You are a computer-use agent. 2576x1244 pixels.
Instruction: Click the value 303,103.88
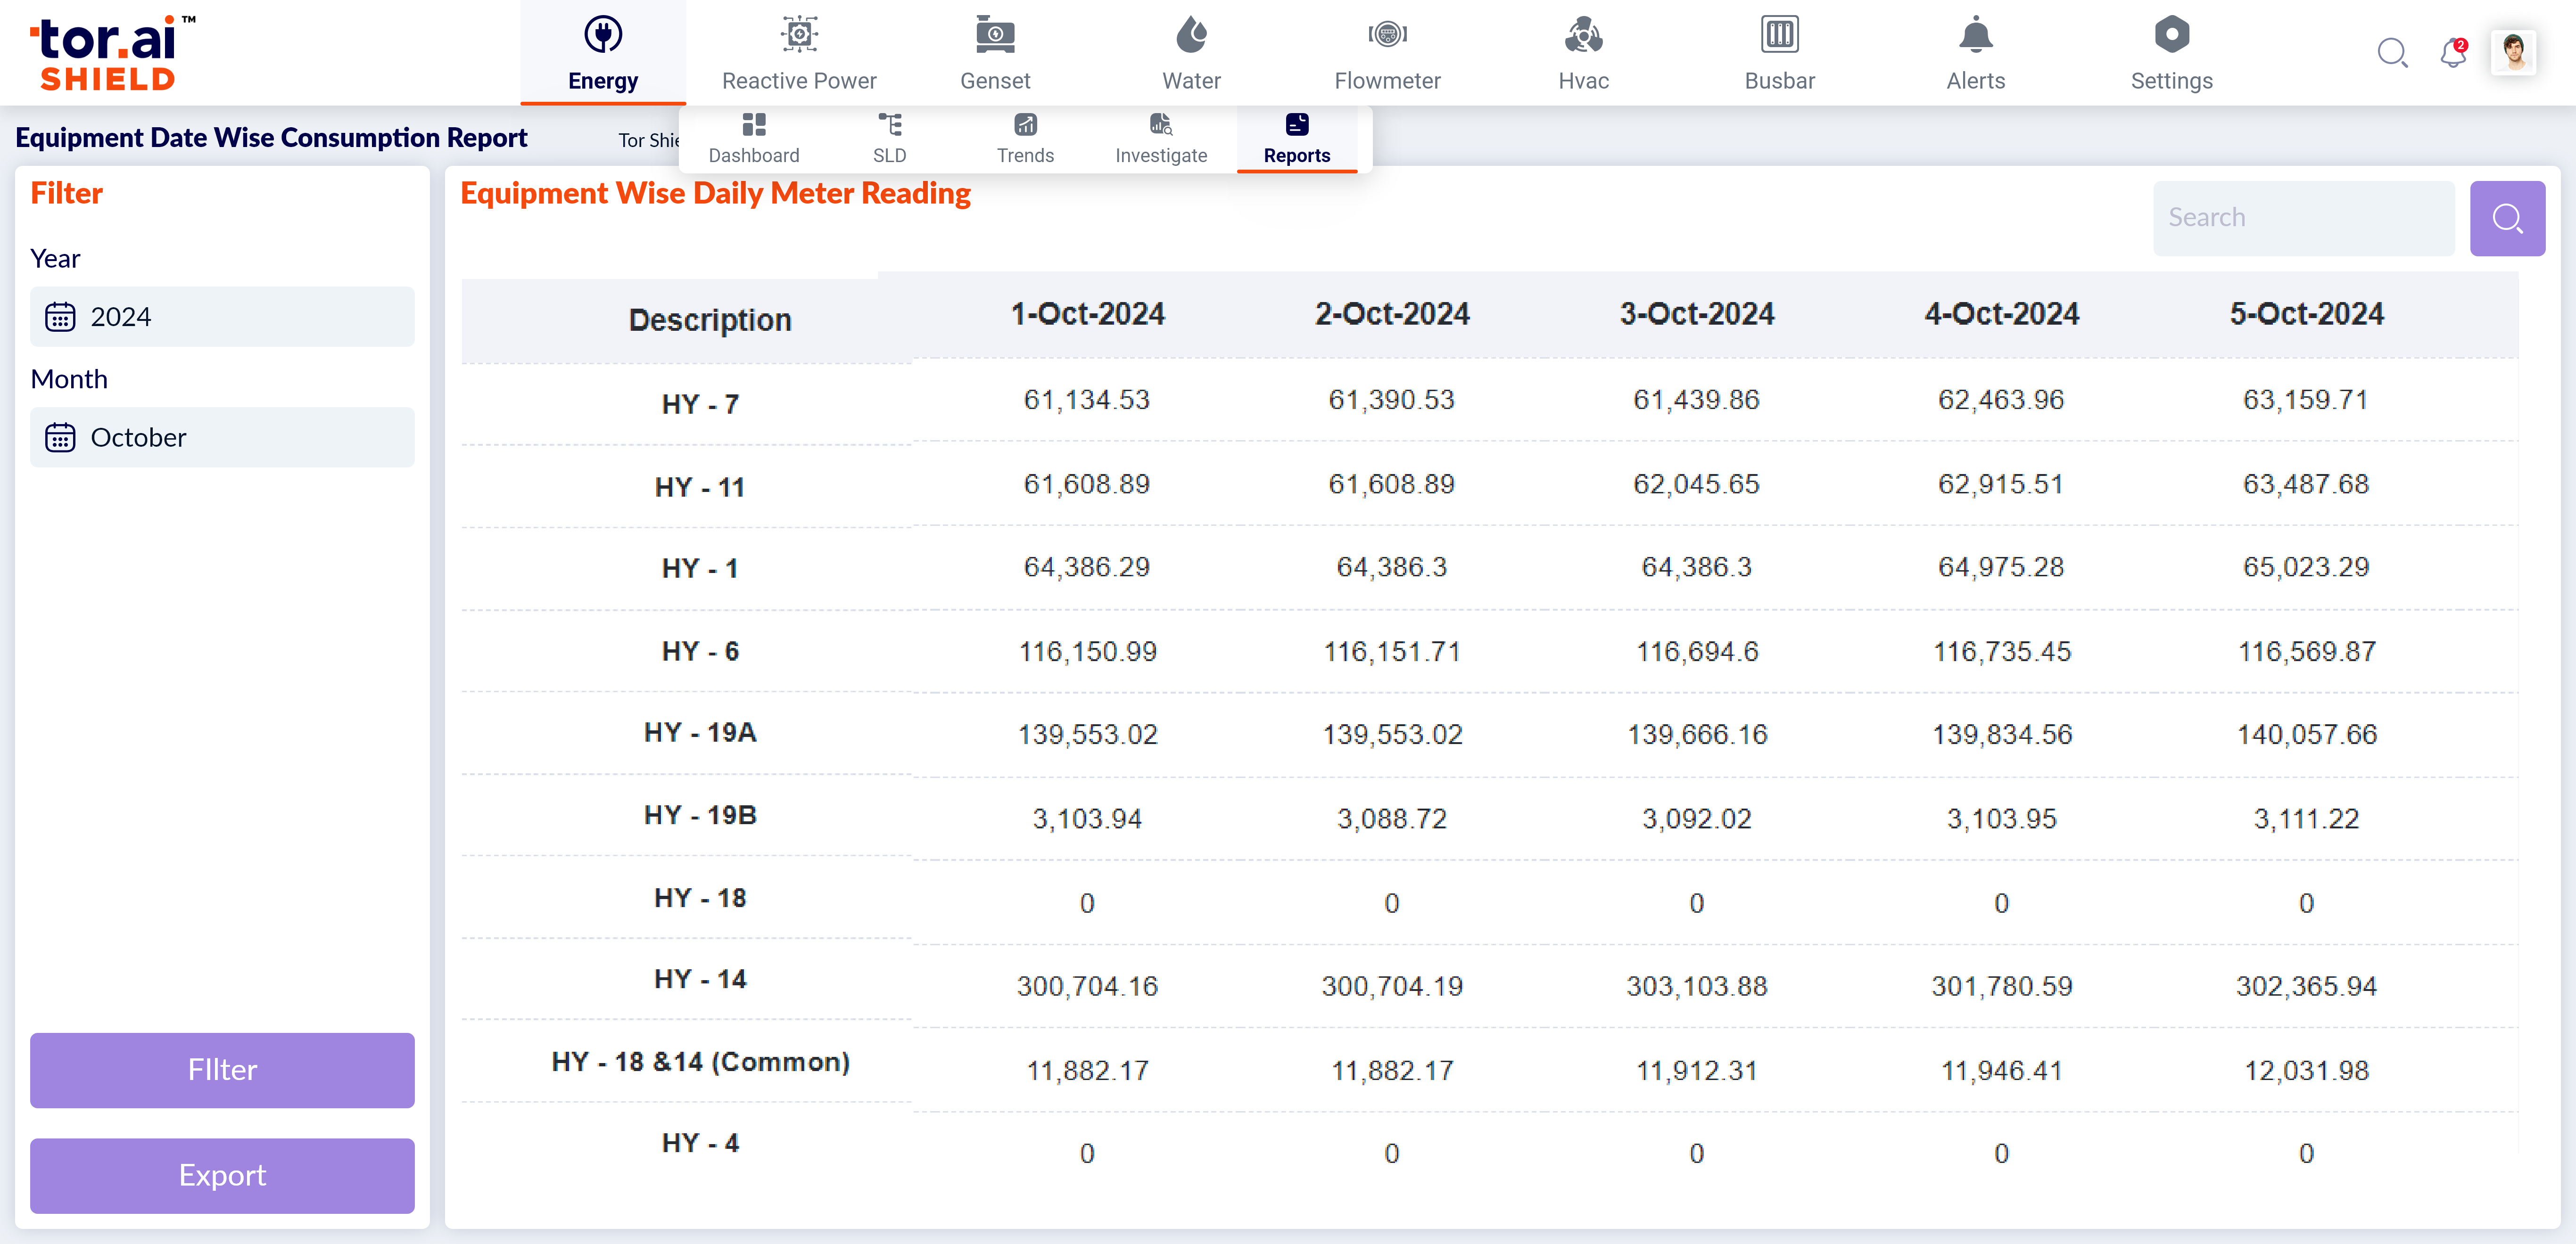(1697, 986)
